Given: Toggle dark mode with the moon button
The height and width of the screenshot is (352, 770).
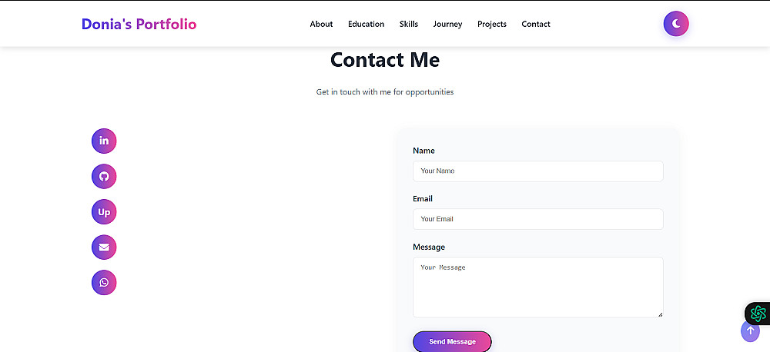Looking at the screenshot, I should point(676,24).
